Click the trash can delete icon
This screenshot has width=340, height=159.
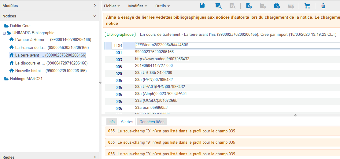pyautogui.click(x=323, y=6)
